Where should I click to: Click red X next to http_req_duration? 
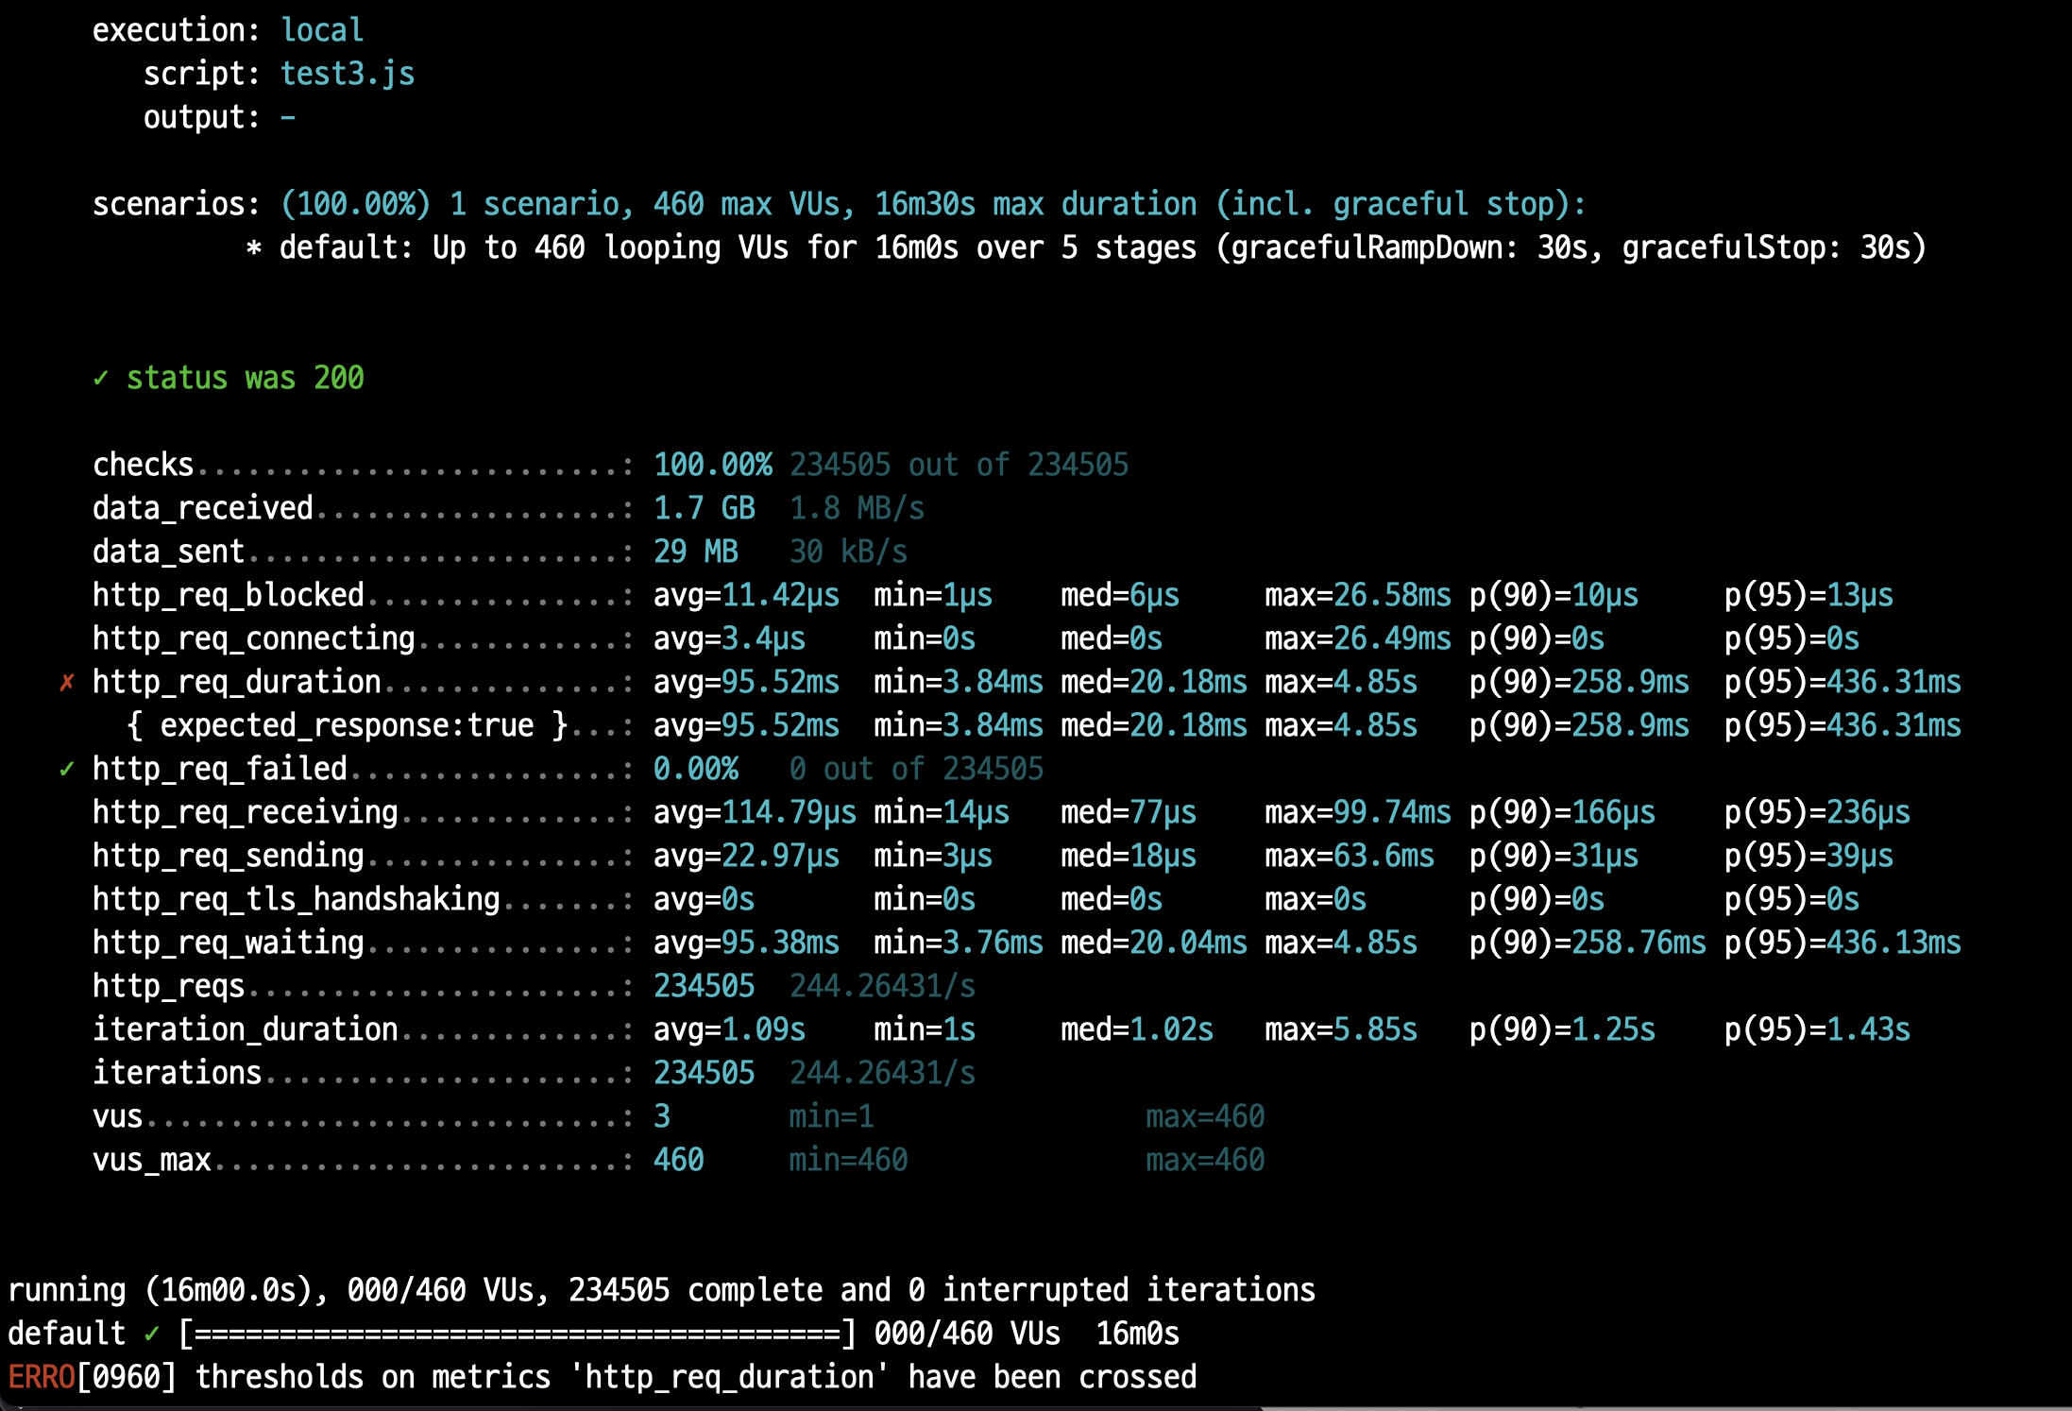(x=67, y=682)
